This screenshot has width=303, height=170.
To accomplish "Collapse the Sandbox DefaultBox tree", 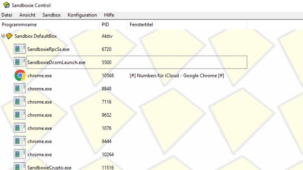I will tap(3, 36).
